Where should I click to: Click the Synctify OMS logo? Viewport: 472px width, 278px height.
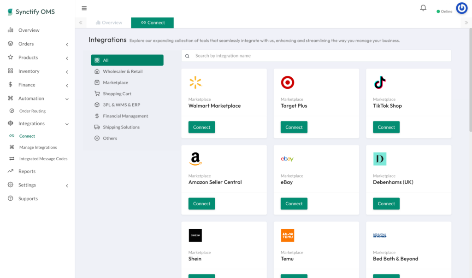(31, 12)
